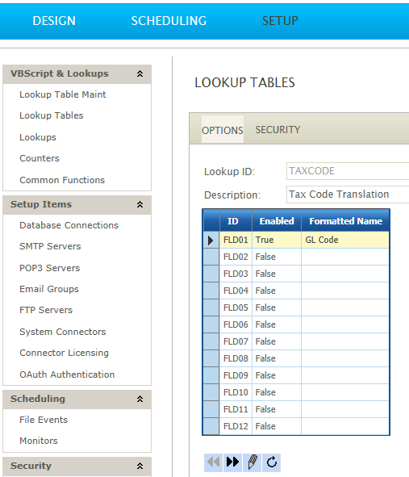Select the FLD01 row pointer arrow
Viewport: 409px width, 477px height.
(x=211, y=241)
